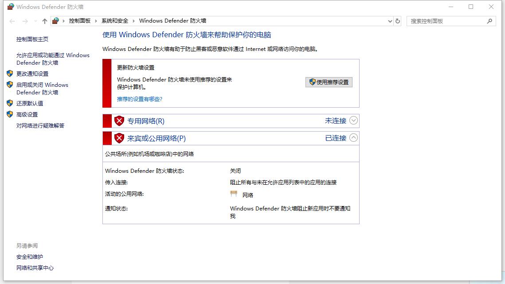Viewport: 505px width, 284px height.
Task: Open 启用或关闭 Windows Defender 防火墙 link
Action: (x=42, y=89)
